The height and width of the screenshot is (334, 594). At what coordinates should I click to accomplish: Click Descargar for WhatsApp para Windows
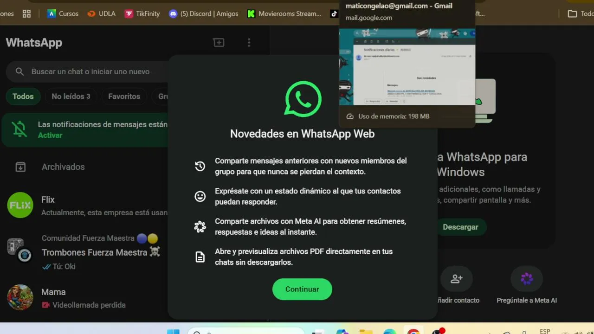[460, 227]
